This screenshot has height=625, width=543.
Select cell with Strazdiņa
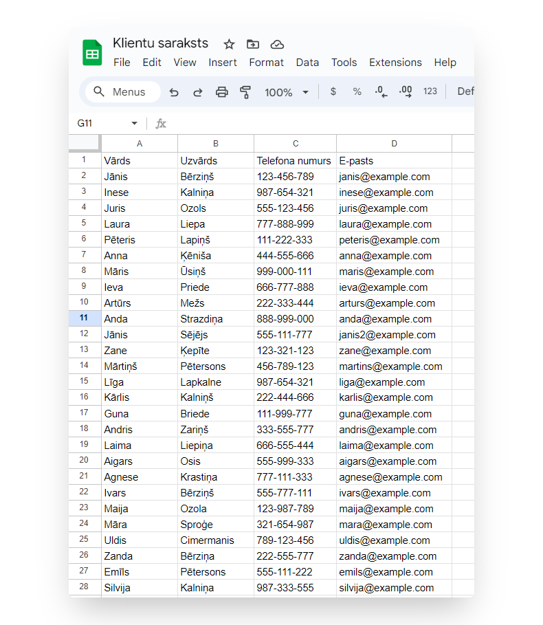click(216, 319)
